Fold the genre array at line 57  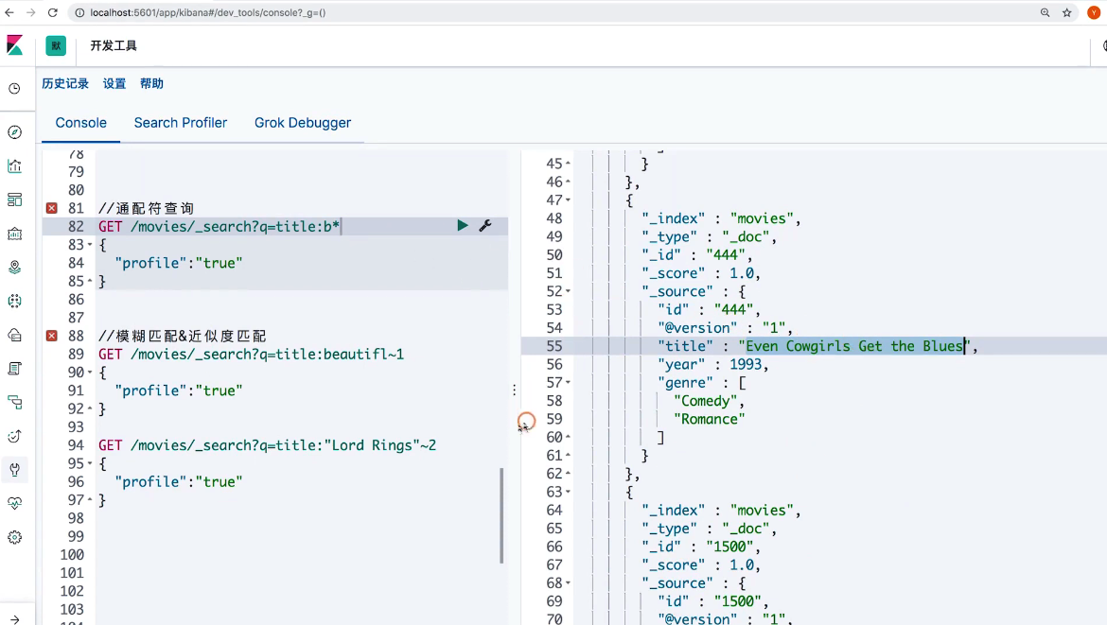(x=568, y=383)
